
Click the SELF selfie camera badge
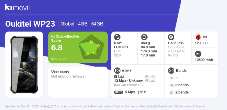[x=118, y=92]
